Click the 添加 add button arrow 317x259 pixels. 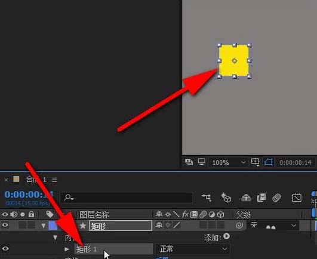[226, 236]
